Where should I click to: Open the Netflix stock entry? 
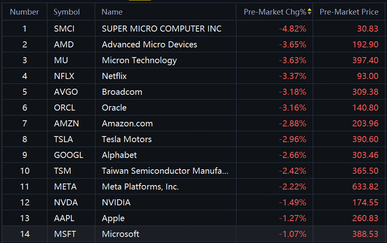[x=114, y=76]
